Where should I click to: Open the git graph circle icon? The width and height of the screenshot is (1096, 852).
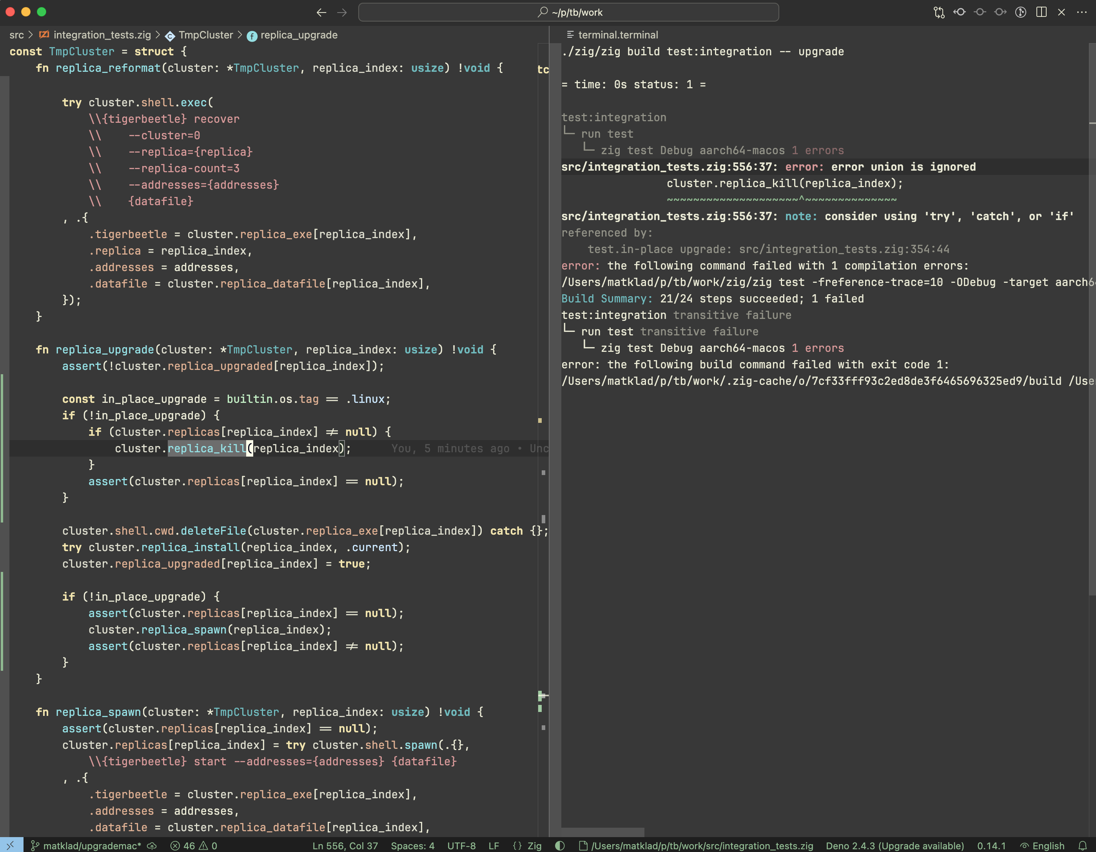point(1021,12)
